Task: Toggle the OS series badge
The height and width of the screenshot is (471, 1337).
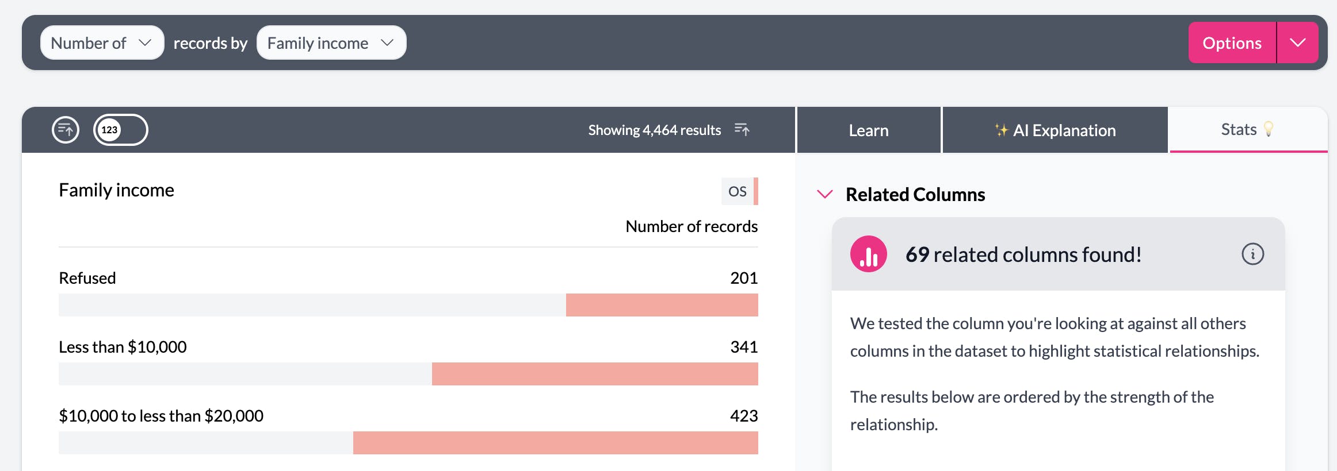Action: (739, 191)
